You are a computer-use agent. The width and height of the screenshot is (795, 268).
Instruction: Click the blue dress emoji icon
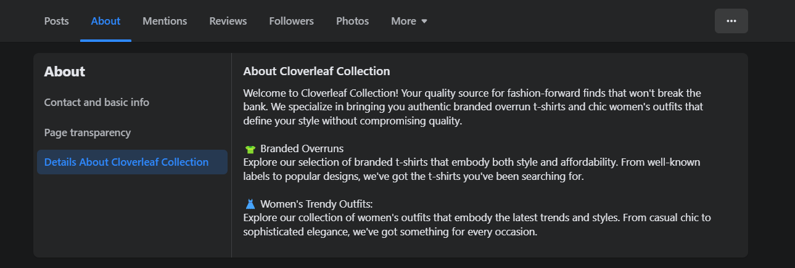point(250,204)
